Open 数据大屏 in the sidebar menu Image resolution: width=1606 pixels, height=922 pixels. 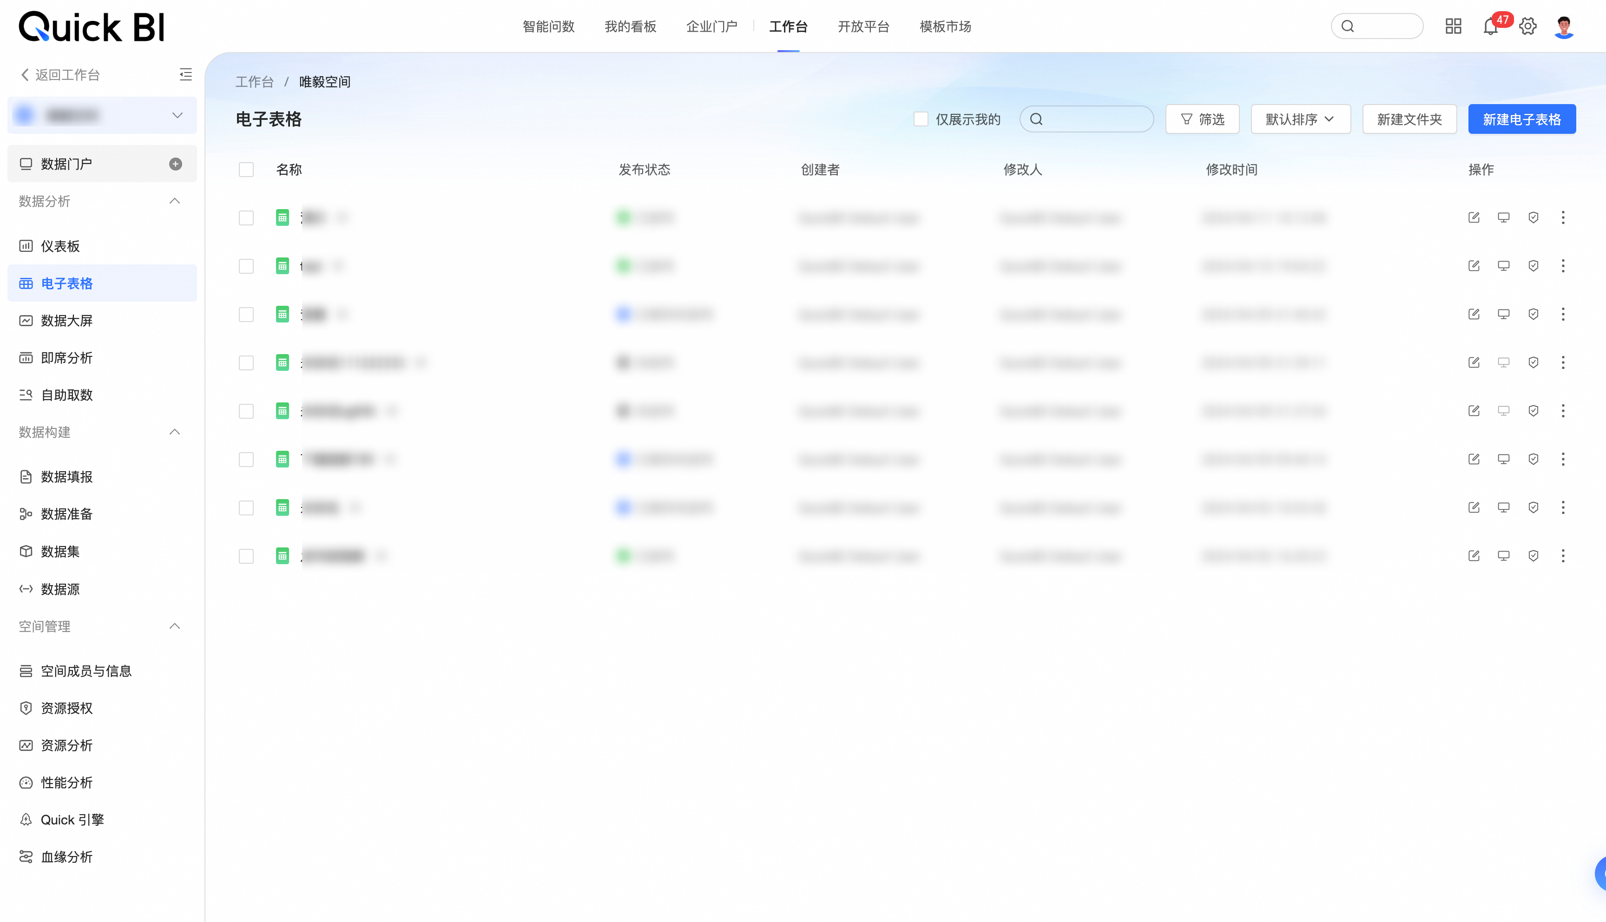click(66, 321)
